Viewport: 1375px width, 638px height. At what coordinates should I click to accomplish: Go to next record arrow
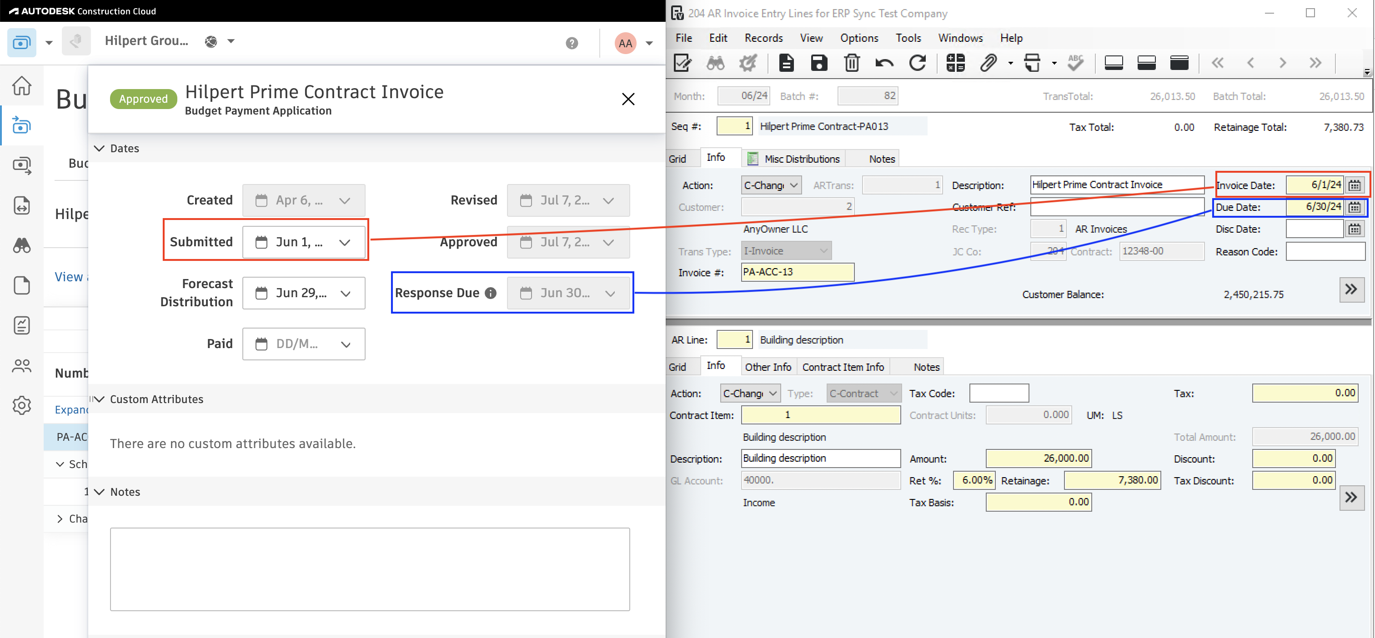click(1283, 63)
